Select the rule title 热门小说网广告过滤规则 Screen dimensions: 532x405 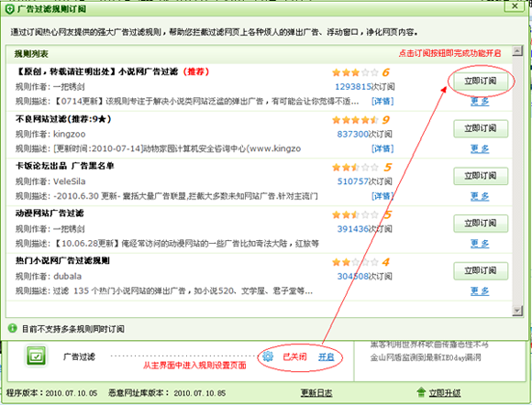(62, 261)
